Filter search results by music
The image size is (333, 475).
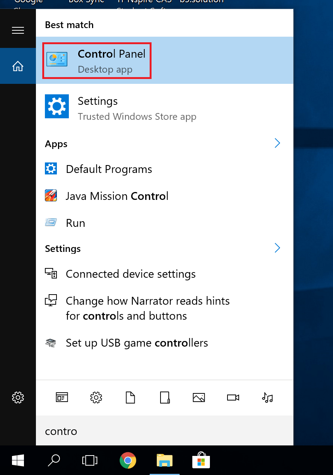pos(268,398)
